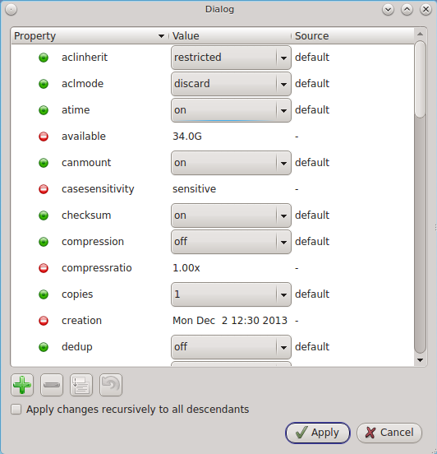This screenshot has width=437, height=454.
Task: Click the revert undo arrow icon
Action: (x=111, y=385)
